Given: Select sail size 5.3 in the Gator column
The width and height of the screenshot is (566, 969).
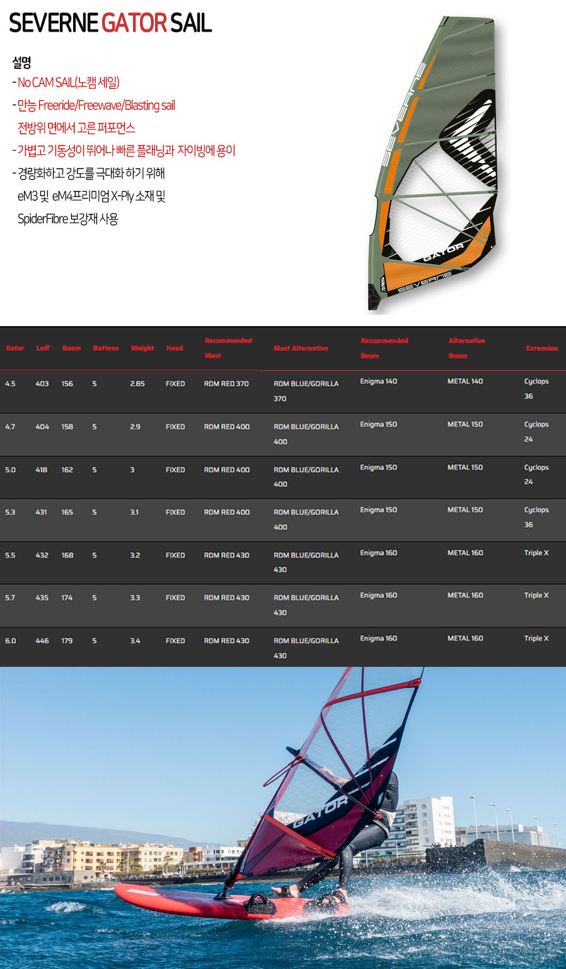Looking at the screenshot, I should 10,512.
